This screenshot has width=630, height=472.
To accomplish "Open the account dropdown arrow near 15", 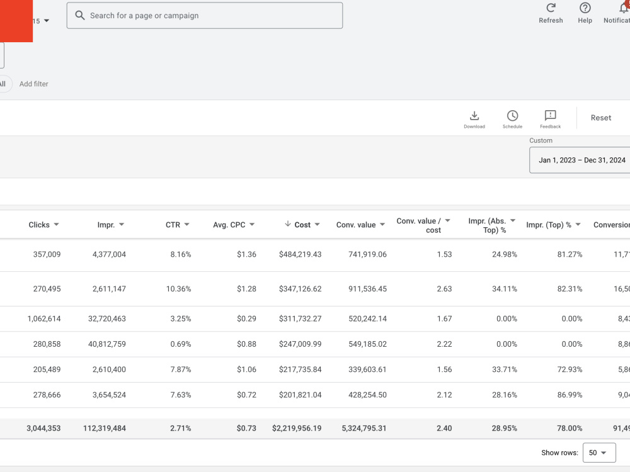I will (x=47, y=21).
